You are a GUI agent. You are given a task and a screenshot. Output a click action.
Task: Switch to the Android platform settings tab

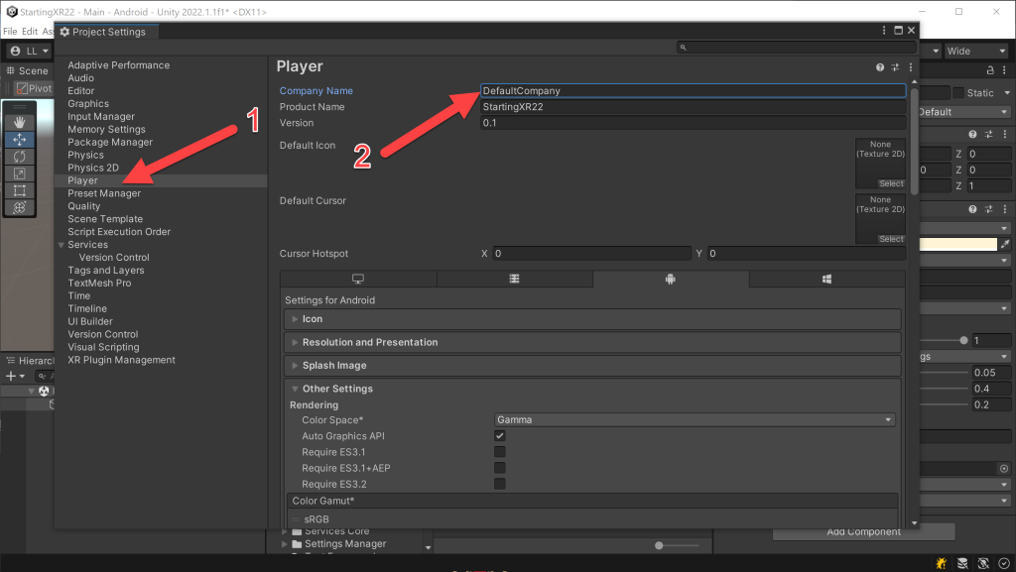671,279
